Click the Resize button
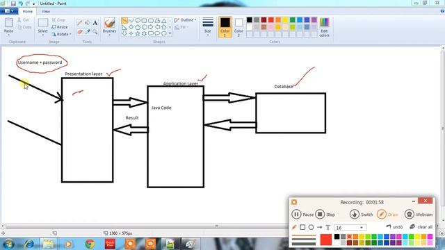445x250 pixels. pos(60,27)
